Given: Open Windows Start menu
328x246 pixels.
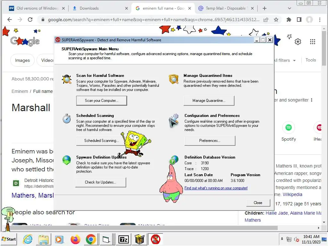Looking at the screenshot, I should point(9,239).
